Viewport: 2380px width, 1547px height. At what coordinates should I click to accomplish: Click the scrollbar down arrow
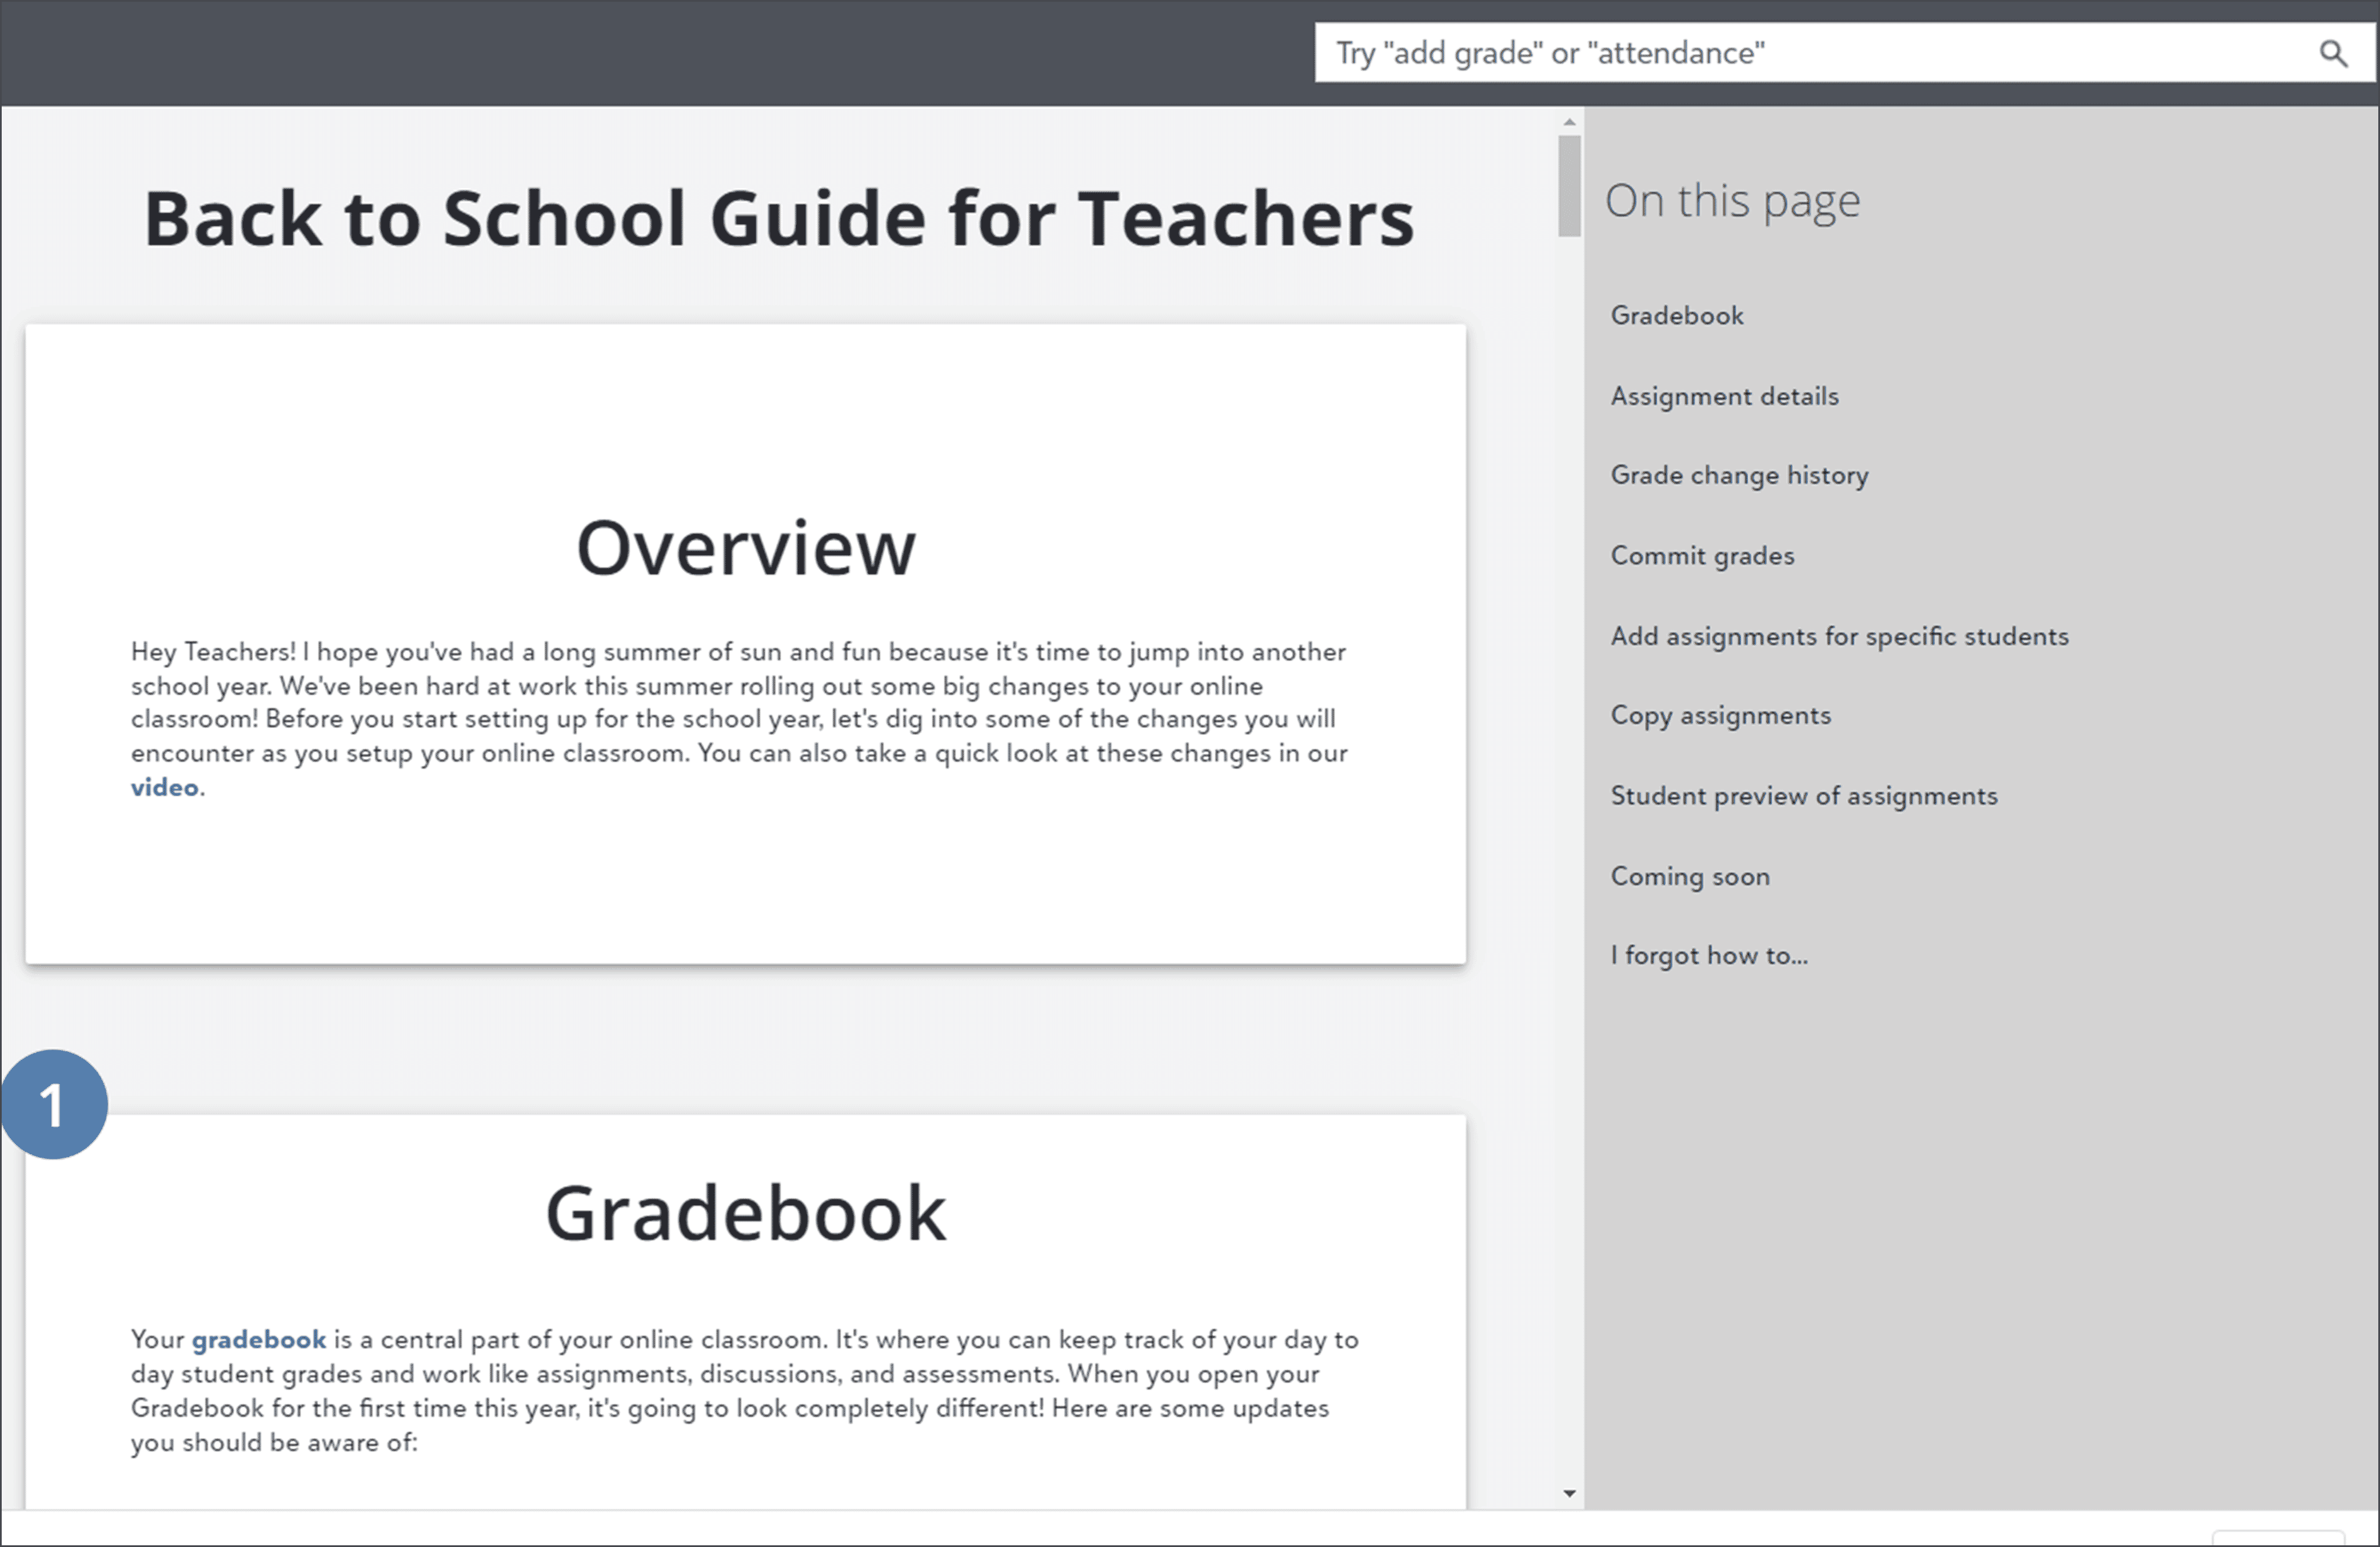(1569, 1494)
